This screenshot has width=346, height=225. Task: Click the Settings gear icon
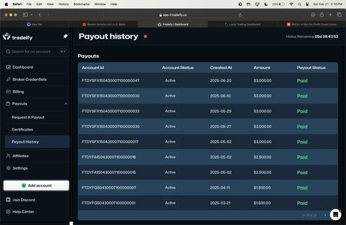tap(8, 168)
